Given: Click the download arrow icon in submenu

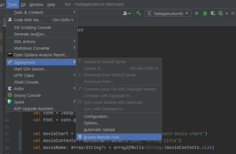Looking at the screenshot, I should [80, 74].
